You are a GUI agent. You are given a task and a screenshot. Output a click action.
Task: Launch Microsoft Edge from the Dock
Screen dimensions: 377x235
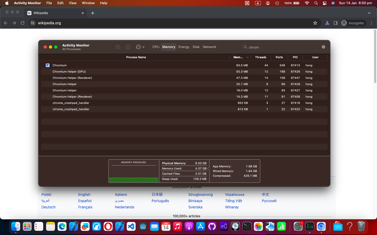62,226
